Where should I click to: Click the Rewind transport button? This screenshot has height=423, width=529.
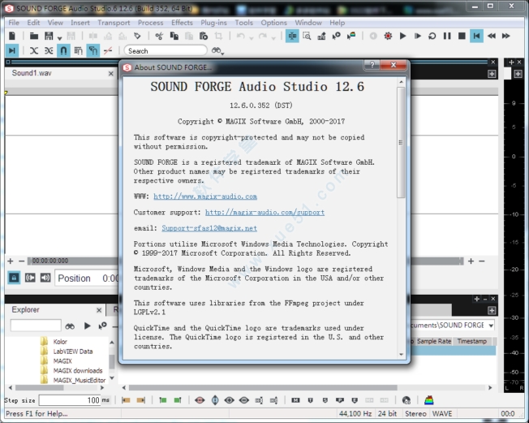[491, 36]
